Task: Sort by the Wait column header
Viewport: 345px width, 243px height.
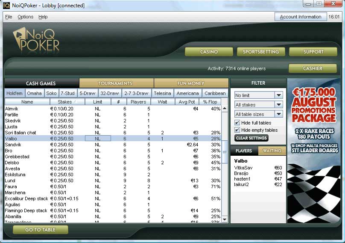Action: pos(163,102)
